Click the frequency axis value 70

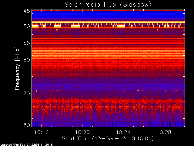point(27,93)
